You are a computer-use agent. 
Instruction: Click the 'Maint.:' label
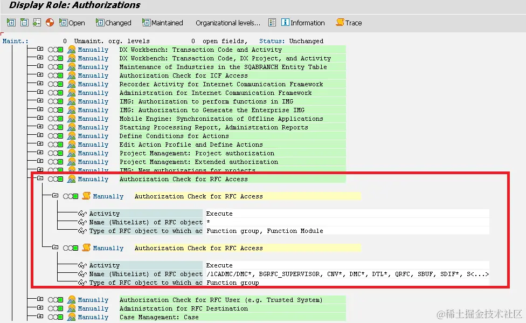[x=16, y=41]
